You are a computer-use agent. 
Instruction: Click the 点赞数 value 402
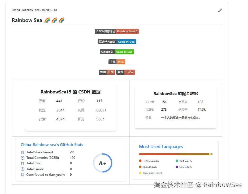click(201, 102)
